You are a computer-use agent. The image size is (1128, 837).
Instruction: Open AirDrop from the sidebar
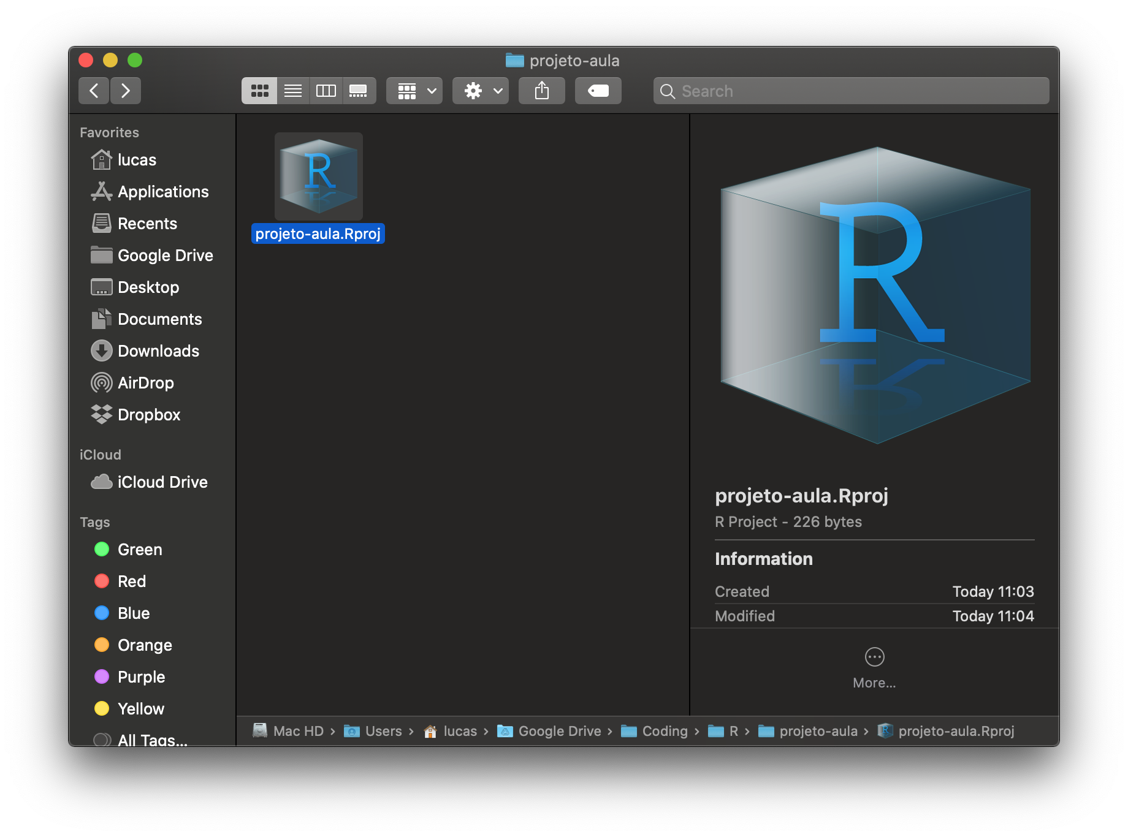click(x=145, y=383)
